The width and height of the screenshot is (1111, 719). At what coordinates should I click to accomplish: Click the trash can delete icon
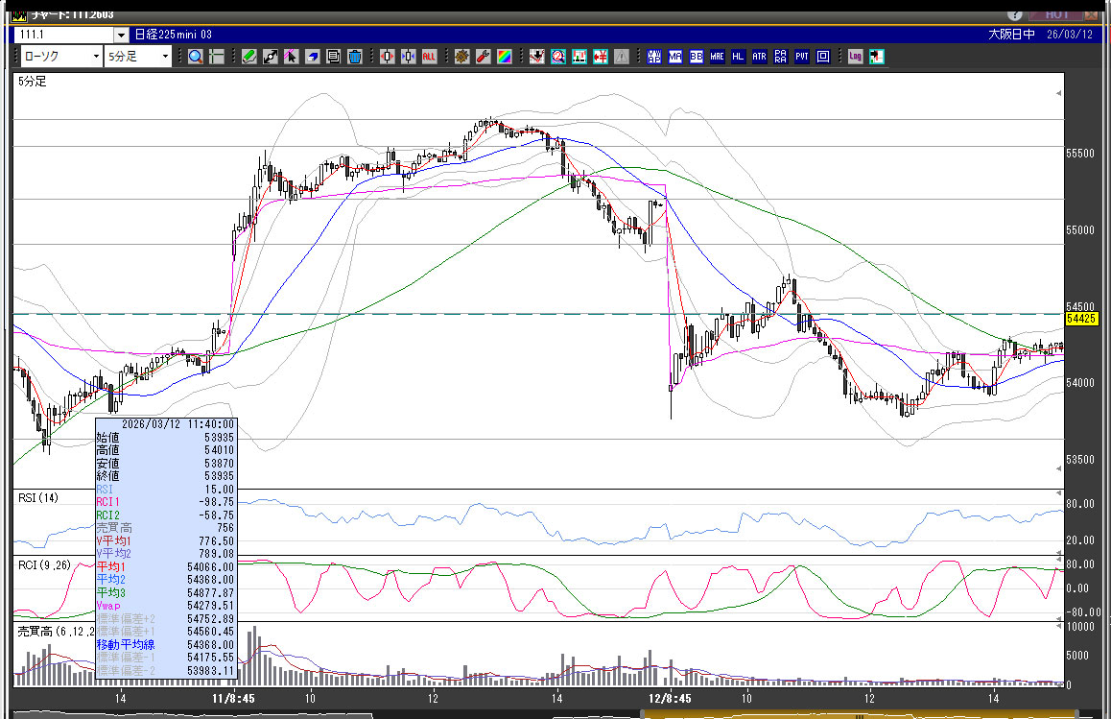pyautogui.click(x=354, y=57)
